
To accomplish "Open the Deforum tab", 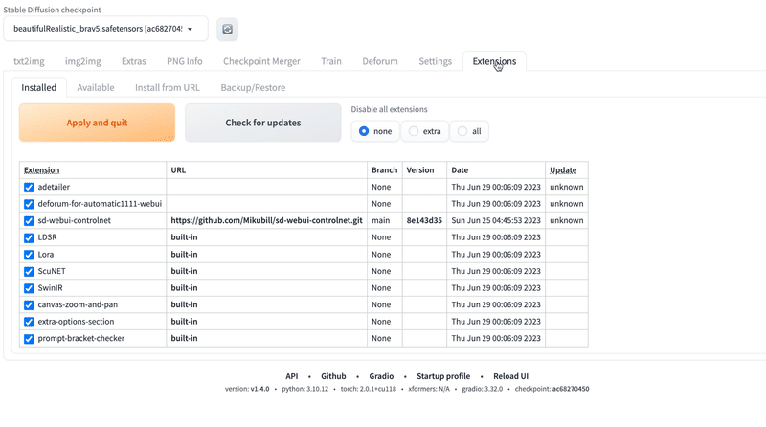I will pos(380,61).
